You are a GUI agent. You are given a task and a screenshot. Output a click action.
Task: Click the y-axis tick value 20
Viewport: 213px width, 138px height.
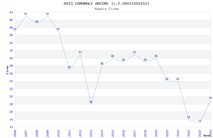point(11,96)
